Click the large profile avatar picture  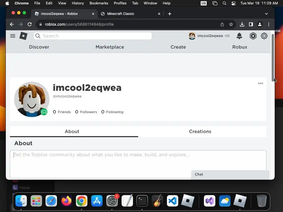(32, 99)
